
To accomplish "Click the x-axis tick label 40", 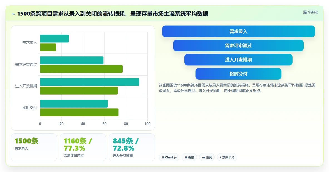I will point(83,124).
